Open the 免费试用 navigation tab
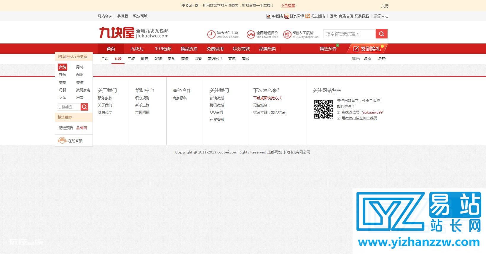This screenshot has height=254, width=486. coord(215,49)
